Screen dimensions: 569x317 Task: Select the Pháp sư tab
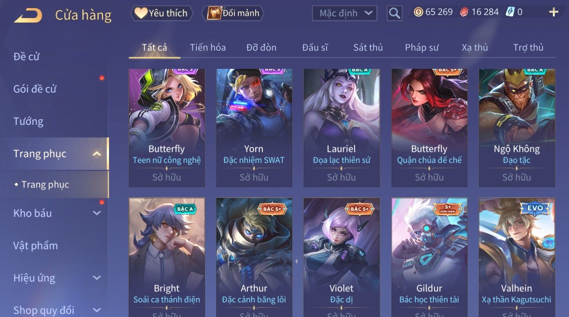click(422, 48)
